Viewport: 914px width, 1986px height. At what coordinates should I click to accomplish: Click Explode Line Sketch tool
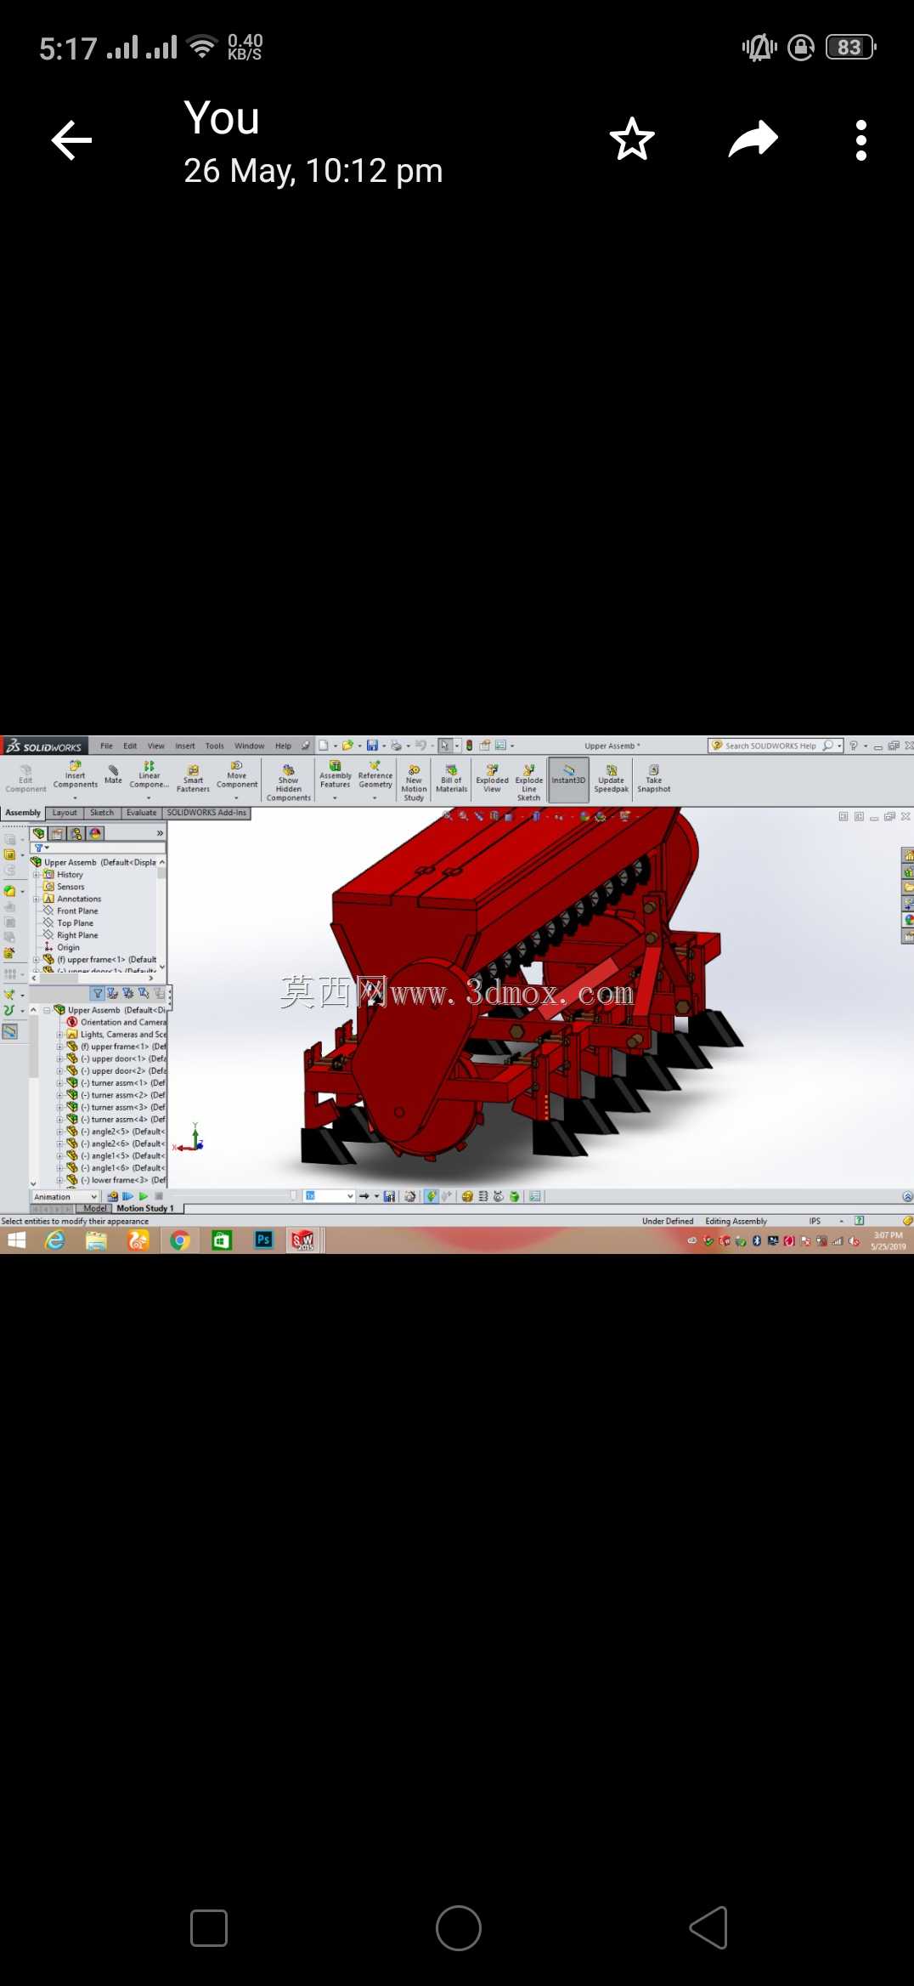coord(528,783)
